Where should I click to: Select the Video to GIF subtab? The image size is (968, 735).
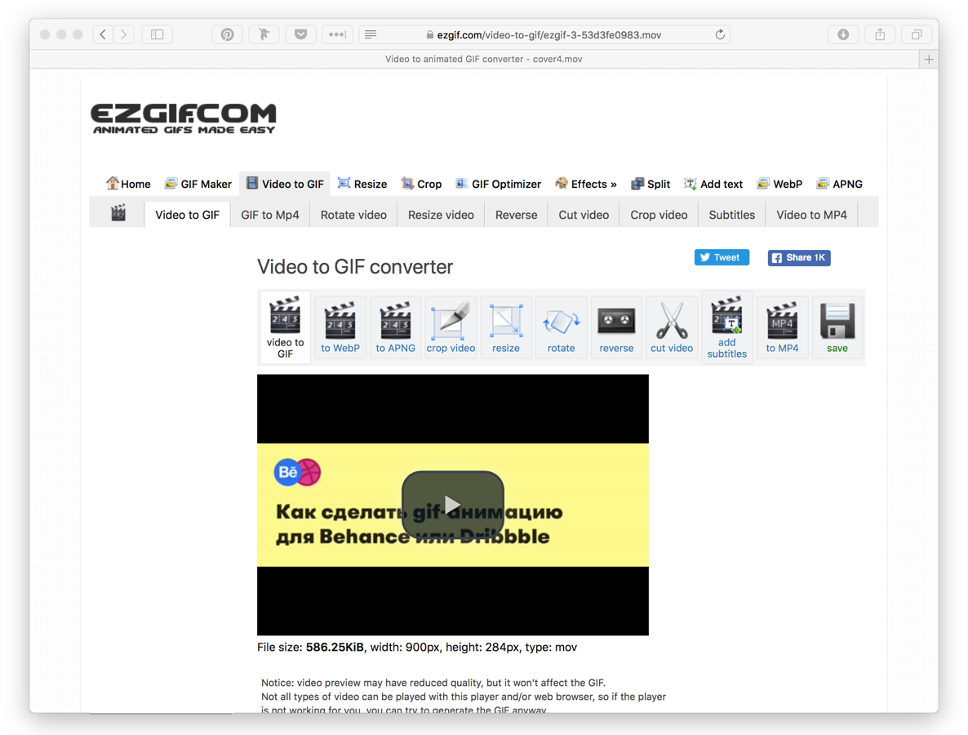click(x=187, y=214)
